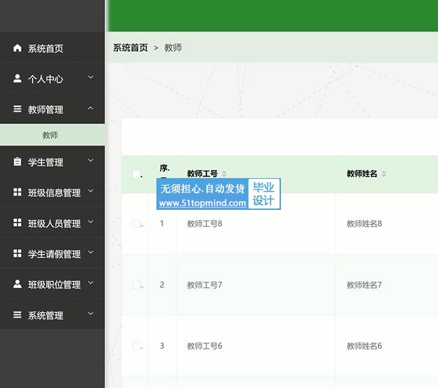
Task: Expand the 系统管理 chevron
Action: tap(91, 314)
